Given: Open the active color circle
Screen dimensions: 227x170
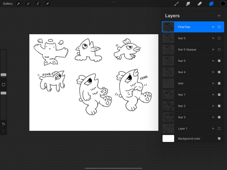Looking at the screenshot, I should 223,4.
